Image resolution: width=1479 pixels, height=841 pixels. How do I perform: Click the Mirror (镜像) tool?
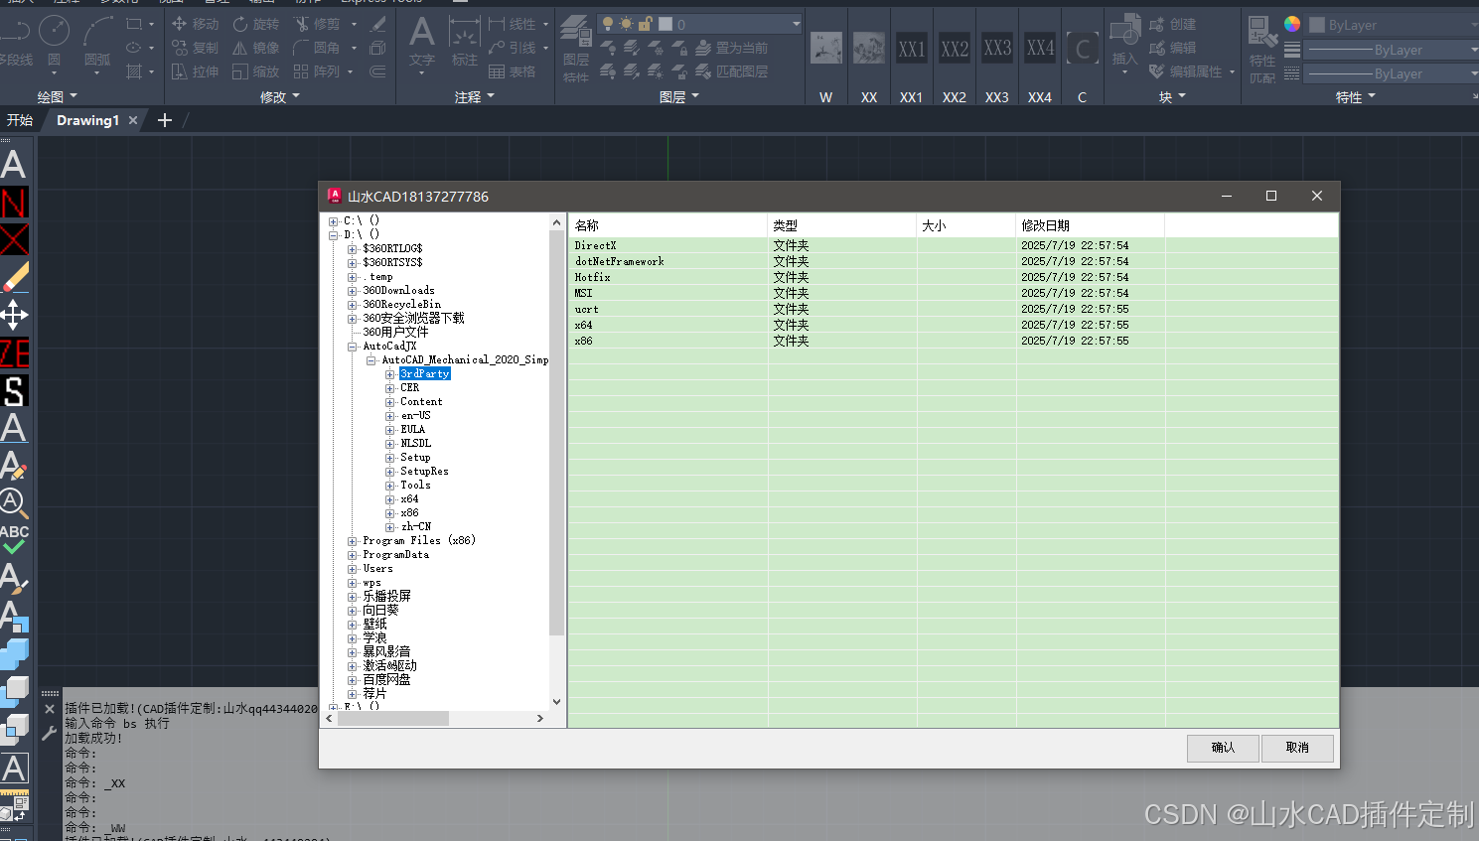click(x=256, y=48)
